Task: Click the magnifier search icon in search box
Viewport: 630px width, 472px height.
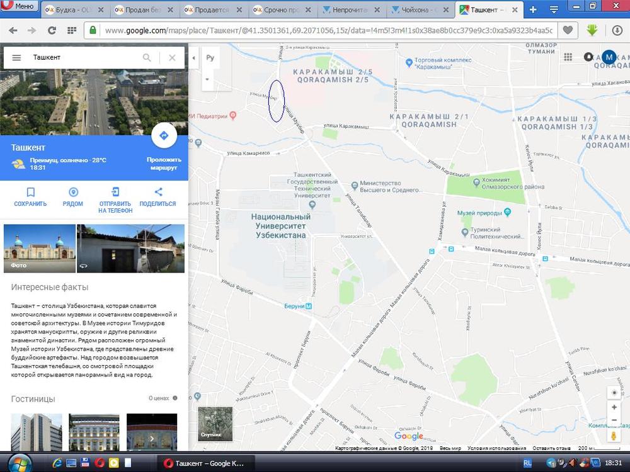Action: pyautogui.click(x=147, y=57)
